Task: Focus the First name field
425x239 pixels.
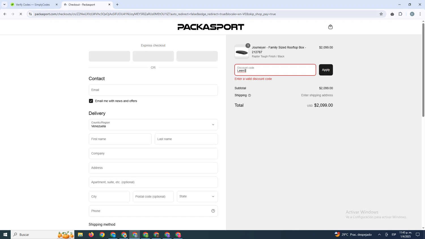Action: 120,139
